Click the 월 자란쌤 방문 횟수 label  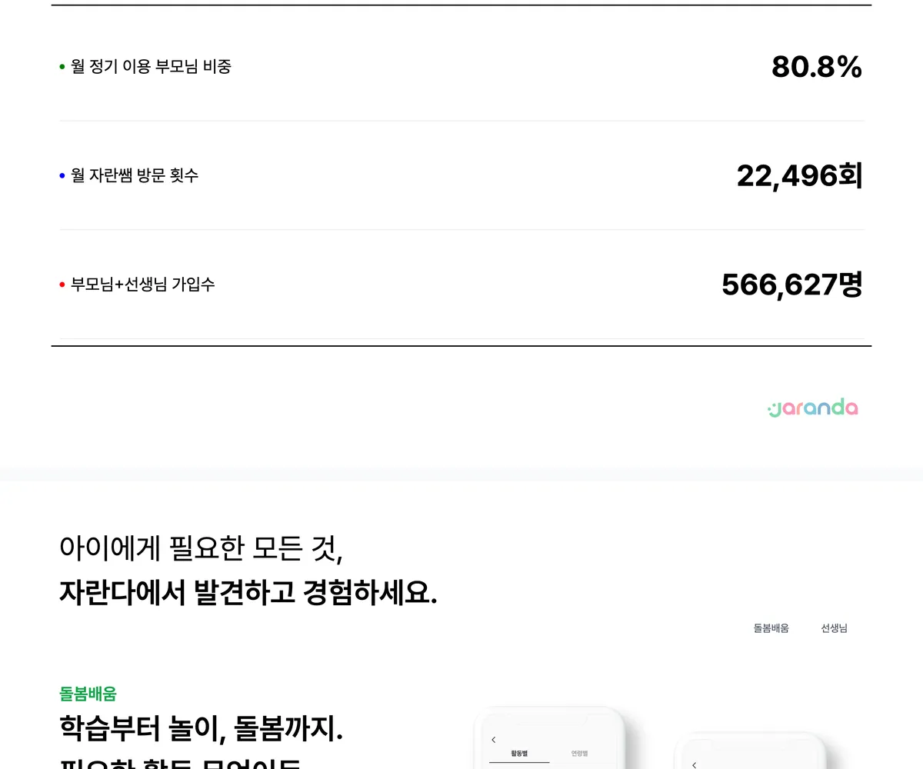click(x=135, y=176)
